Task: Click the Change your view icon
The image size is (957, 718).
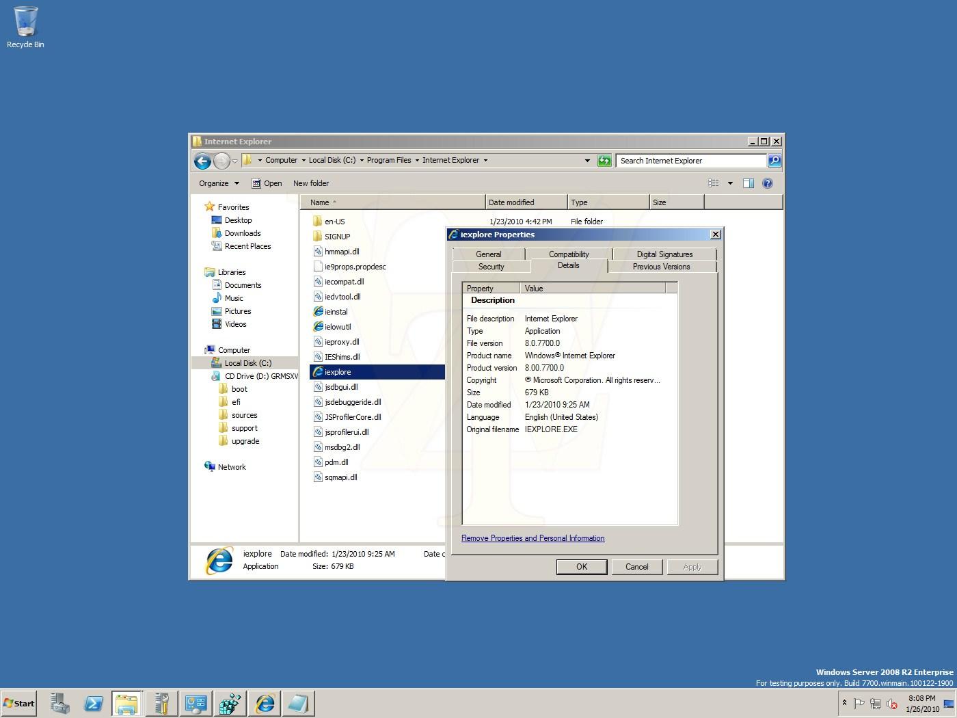Action: (x=714, y=183)
